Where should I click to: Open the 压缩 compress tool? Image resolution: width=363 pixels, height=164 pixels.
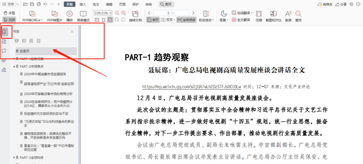[x=258, y=16]
